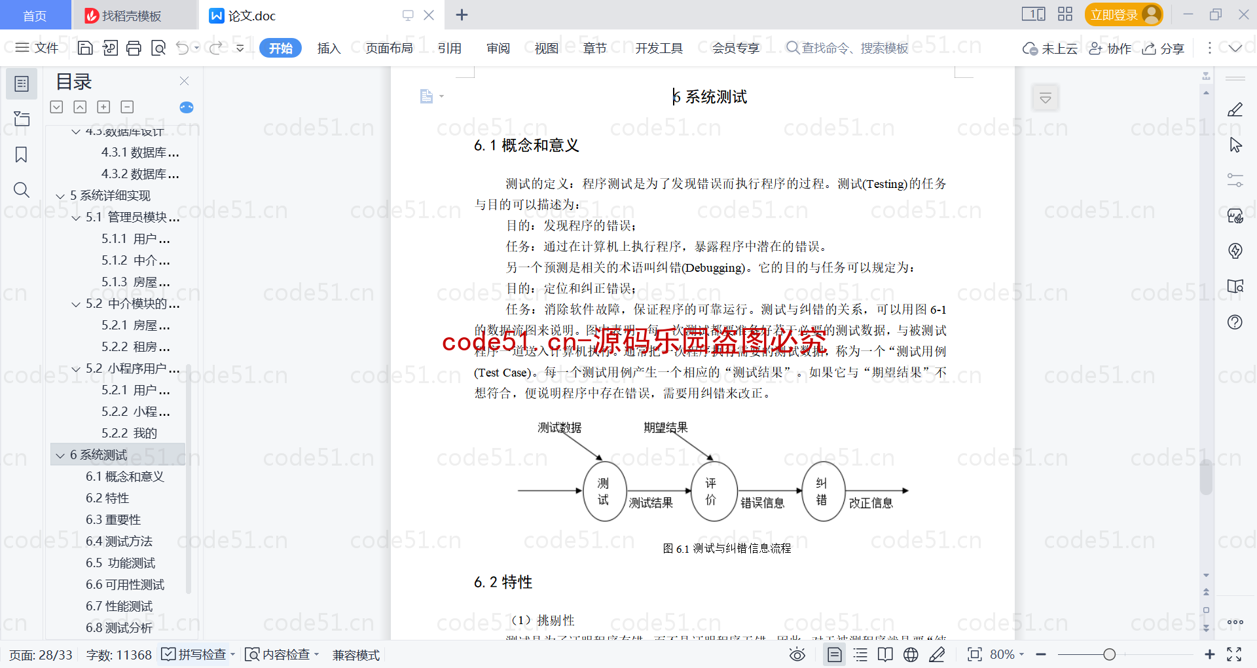This screenshot has height=668, width=1257.
Task: Open the page layout icon beside heading
Action: pyautogui.click(x=431, y=96)
